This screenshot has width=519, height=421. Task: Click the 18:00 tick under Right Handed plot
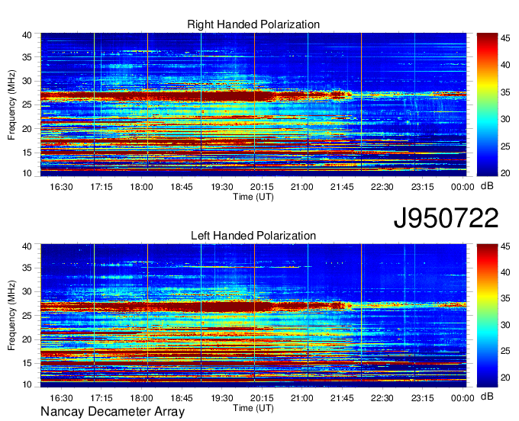142,187
